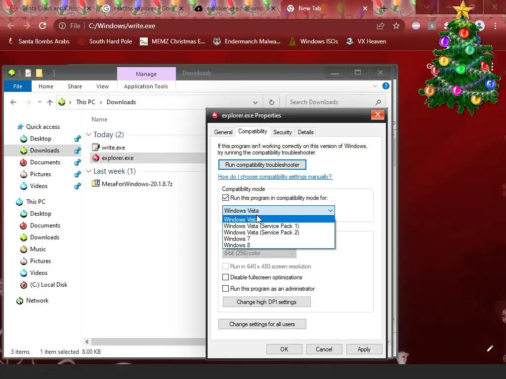Bookmark this tab with star icon

pyautogui.click(x=396, y=26)
